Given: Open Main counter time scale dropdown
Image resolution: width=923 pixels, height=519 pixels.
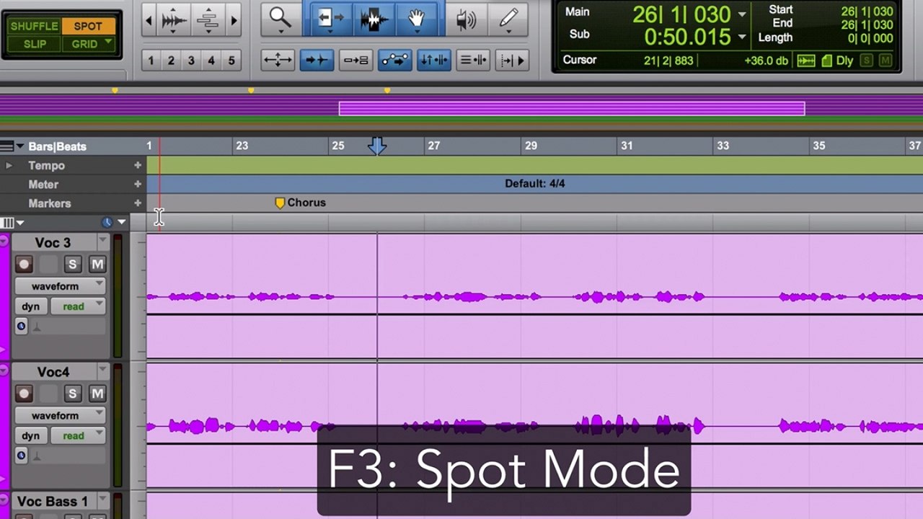Looking at the screenshot, I should [x=742, y=15].
